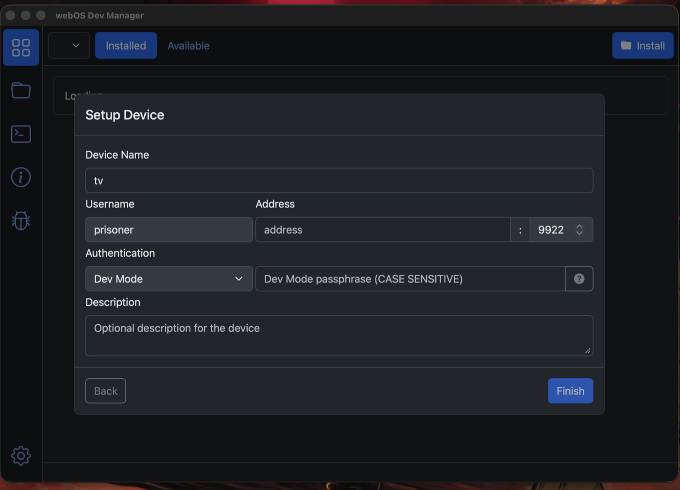Click the Username label text

[110, 204]
